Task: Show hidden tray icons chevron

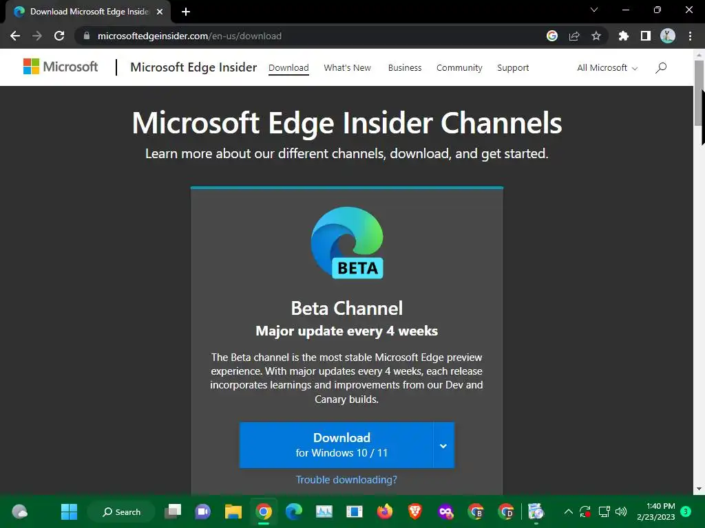Action: (x=568, y=511)
